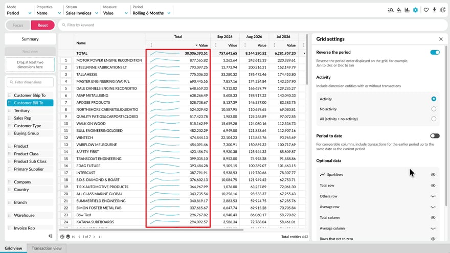The width and height of the screenshot is (450, 253).
Task: Show the Others row
Action: coord(433,196)
